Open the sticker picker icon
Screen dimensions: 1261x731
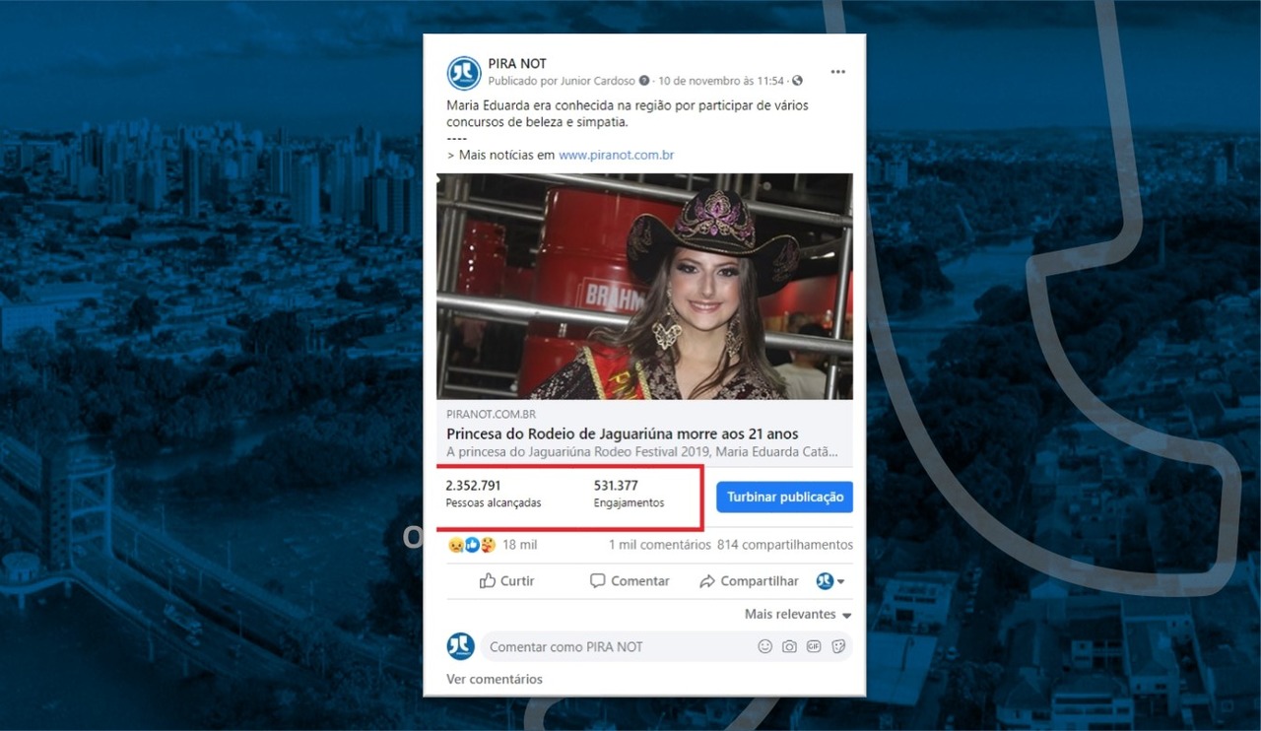[x=838, y=646]
